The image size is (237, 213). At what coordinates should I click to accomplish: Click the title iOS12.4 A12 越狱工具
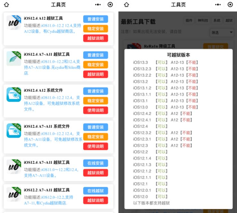point(43,18)
